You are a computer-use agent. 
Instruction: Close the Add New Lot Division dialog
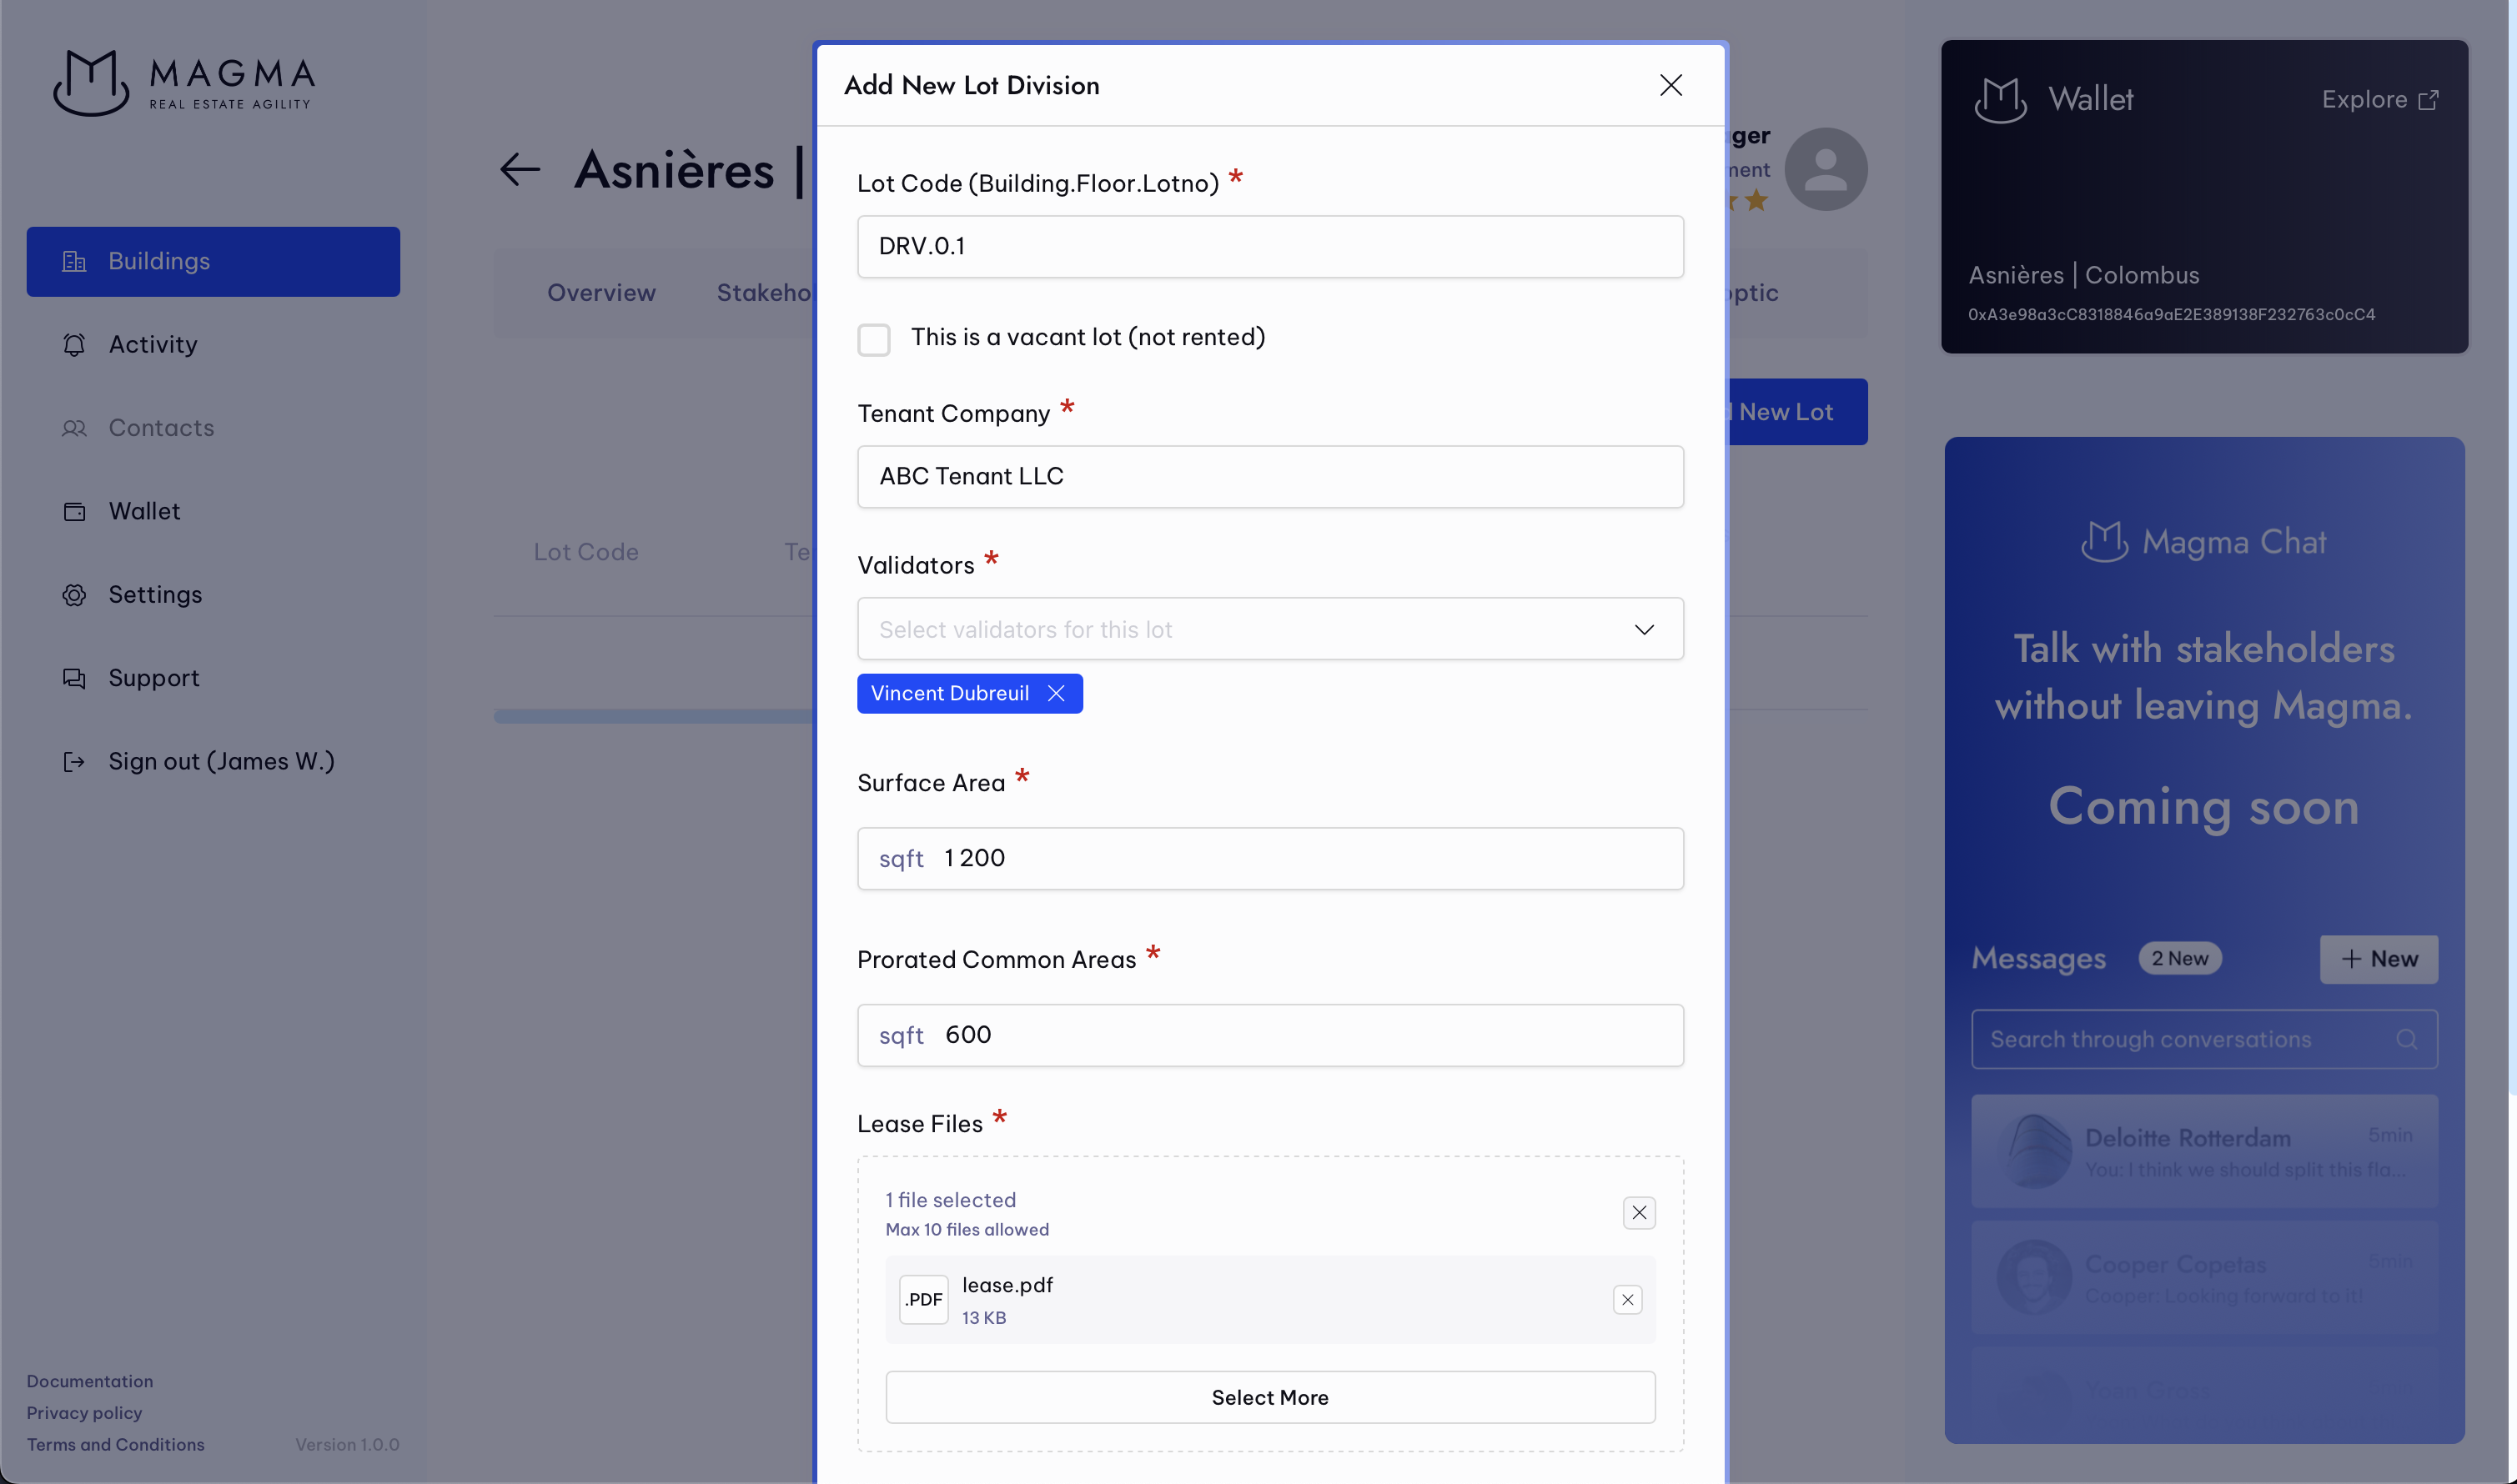click(1670, 85)
